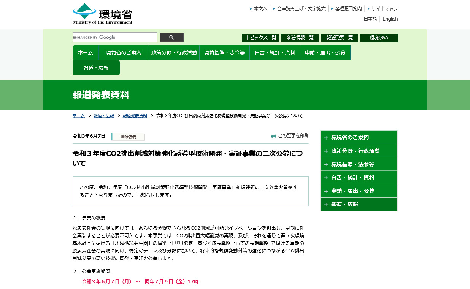Open the ホーム navigation menu item
Screen dimensions: 470x289
(86, 53)
